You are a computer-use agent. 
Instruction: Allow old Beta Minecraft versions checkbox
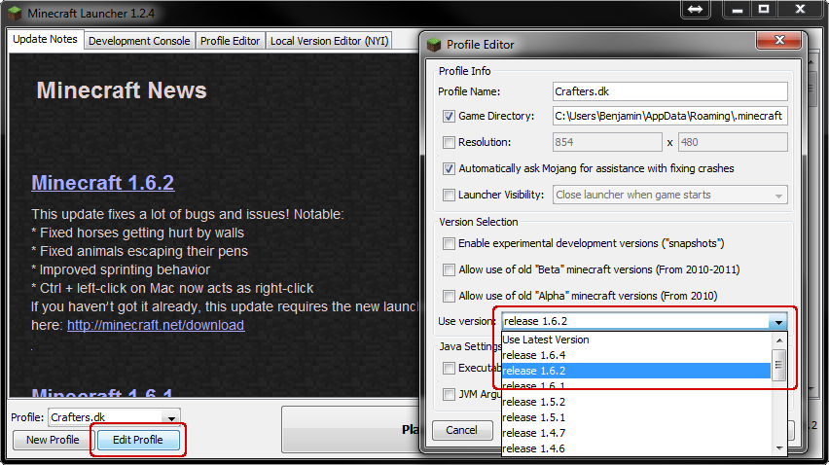point(449,269)
